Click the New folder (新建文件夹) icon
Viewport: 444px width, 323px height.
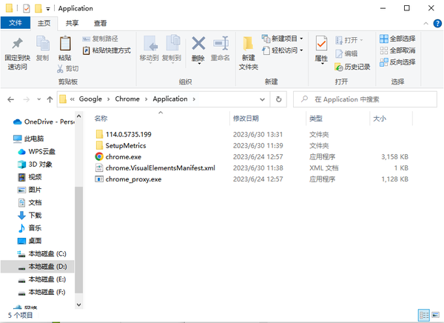(x=248, y=44)
